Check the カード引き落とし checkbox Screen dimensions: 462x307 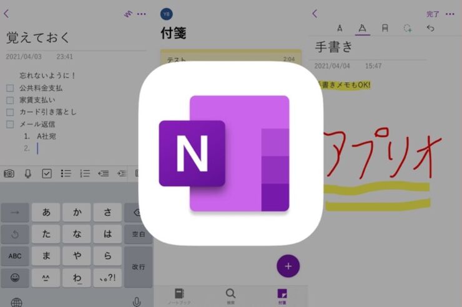pyautogui.click(x=10, y=112)
